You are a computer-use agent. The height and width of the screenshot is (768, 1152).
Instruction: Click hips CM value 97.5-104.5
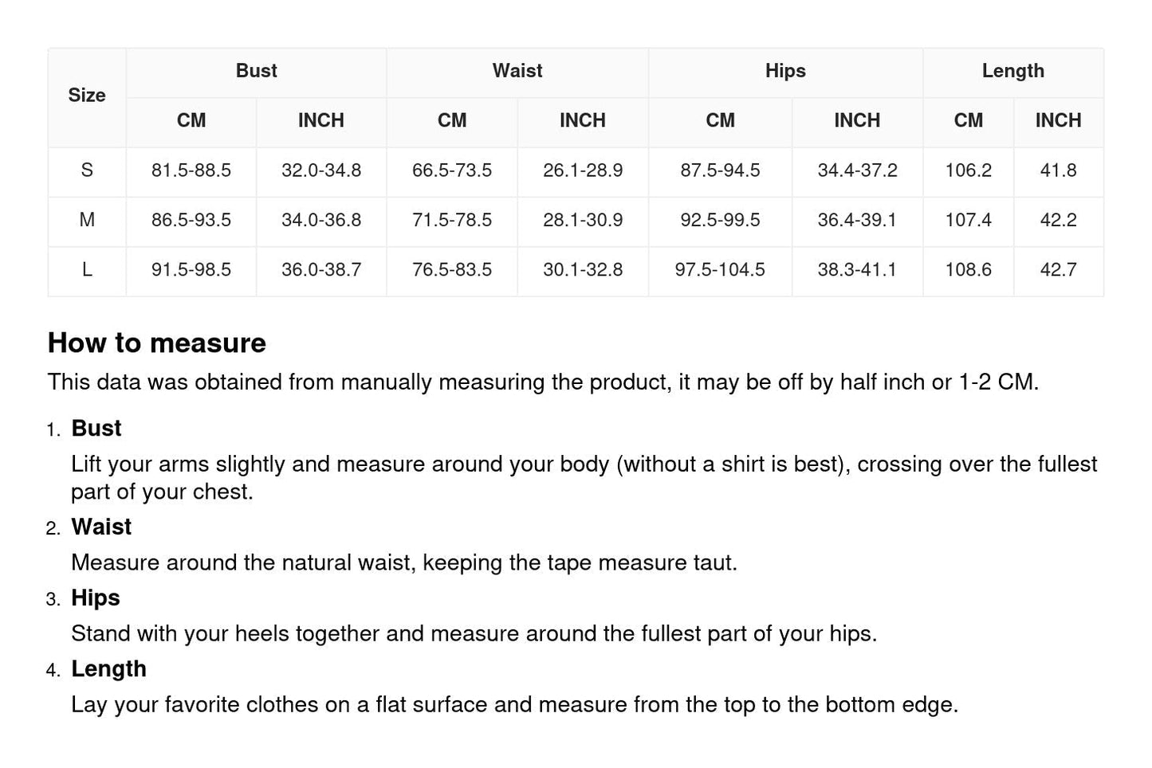coord(720,270)
